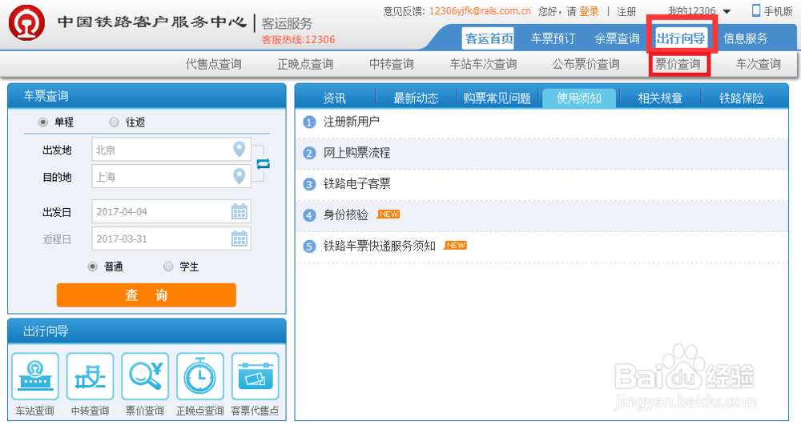
Task: Open the departure date calendar icon
Action: click(x=239, y=211)
